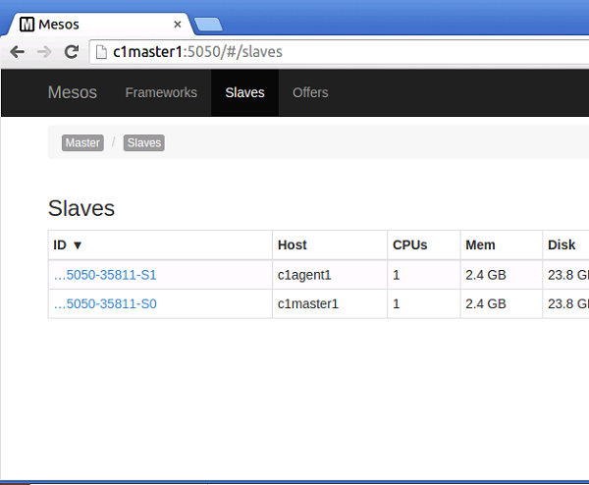
Task: Click the Master breadcrumb badge
Action: (x=82, y=142)
